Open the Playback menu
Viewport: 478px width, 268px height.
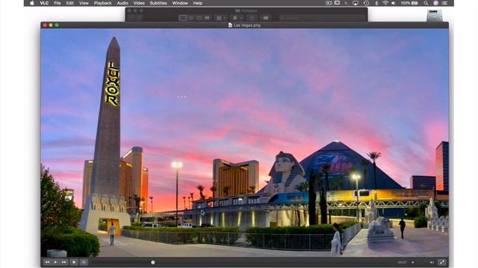(x=103, y=3)
